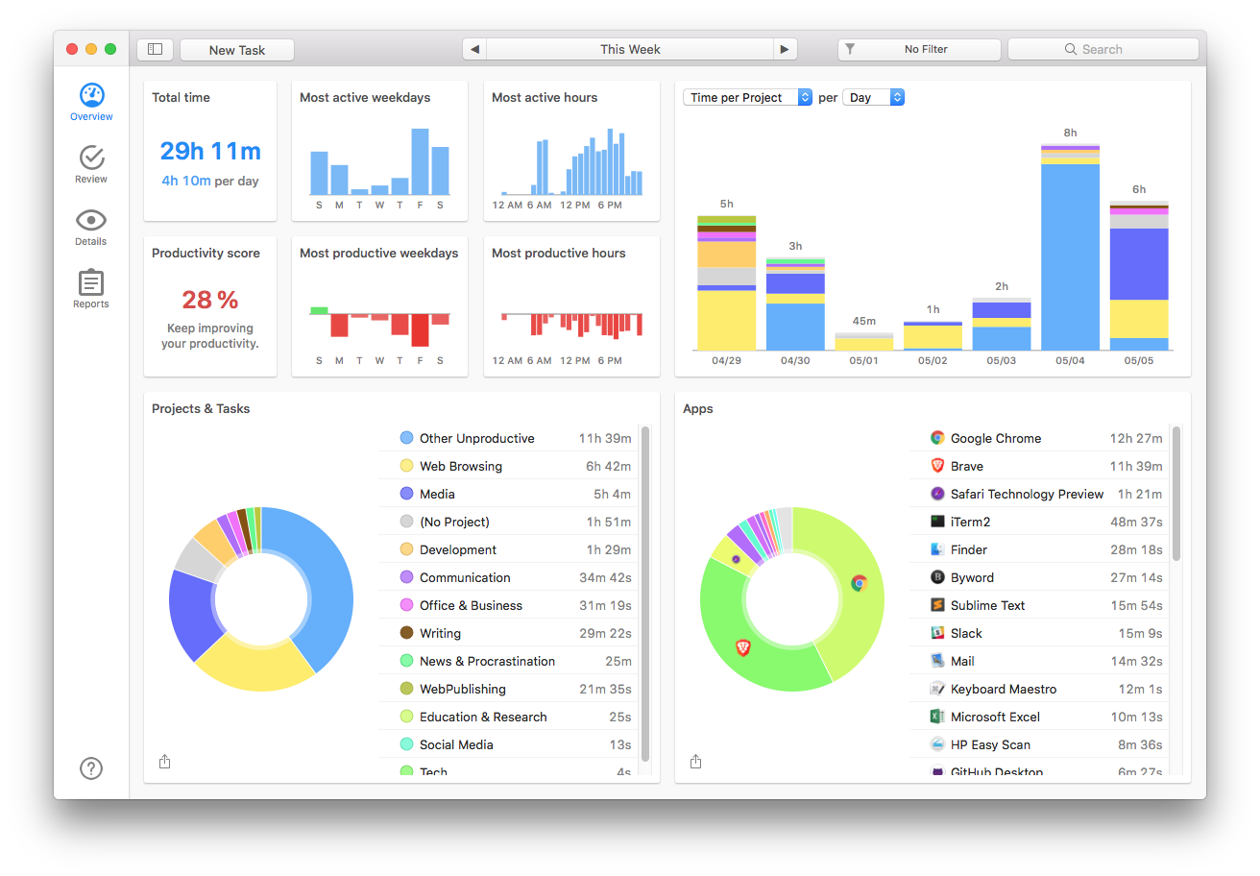Click the Microsoft Excel app icon
The image size is (1260, 876).
937,717
